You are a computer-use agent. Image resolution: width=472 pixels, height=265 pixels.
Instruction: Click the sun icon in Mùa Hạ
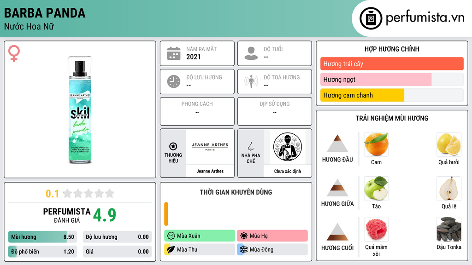point(244,236)
